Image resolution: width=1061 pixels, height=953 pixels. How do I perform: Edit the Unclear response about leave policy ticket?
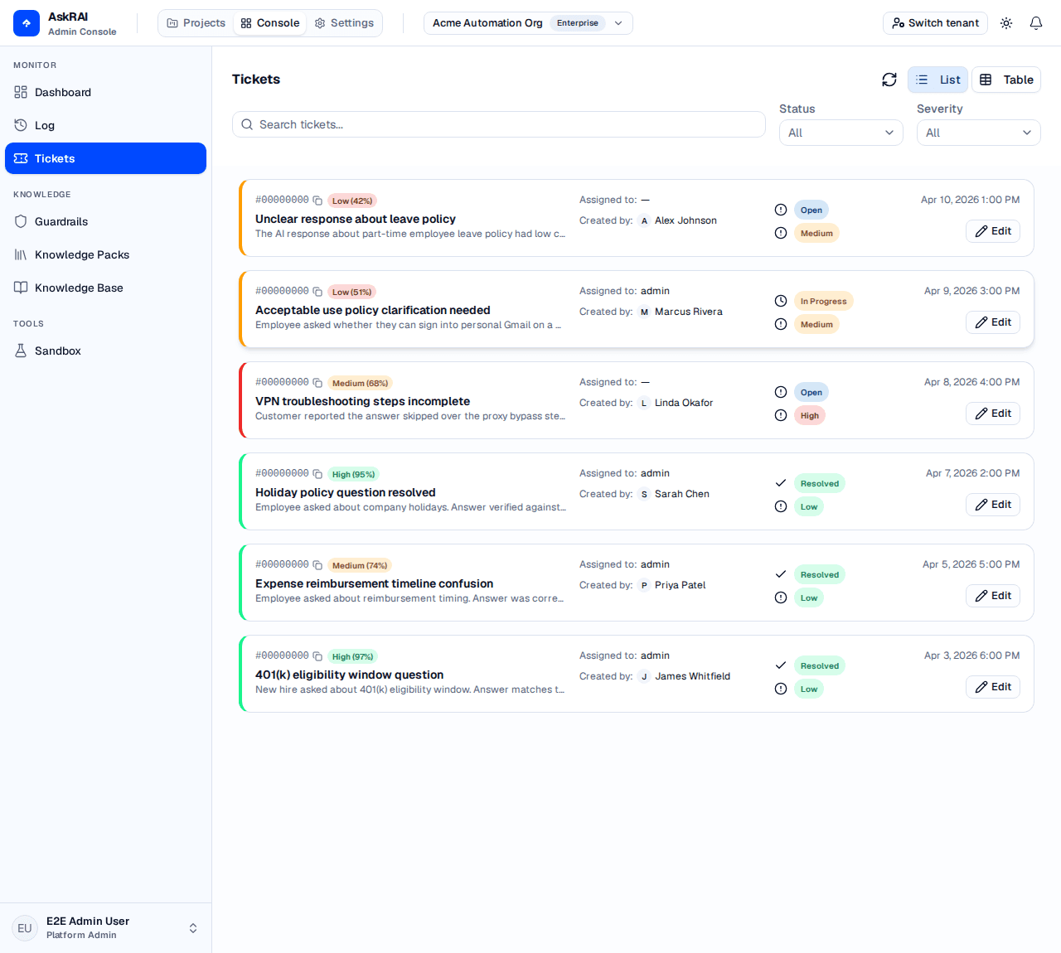(x=993, y=231)
